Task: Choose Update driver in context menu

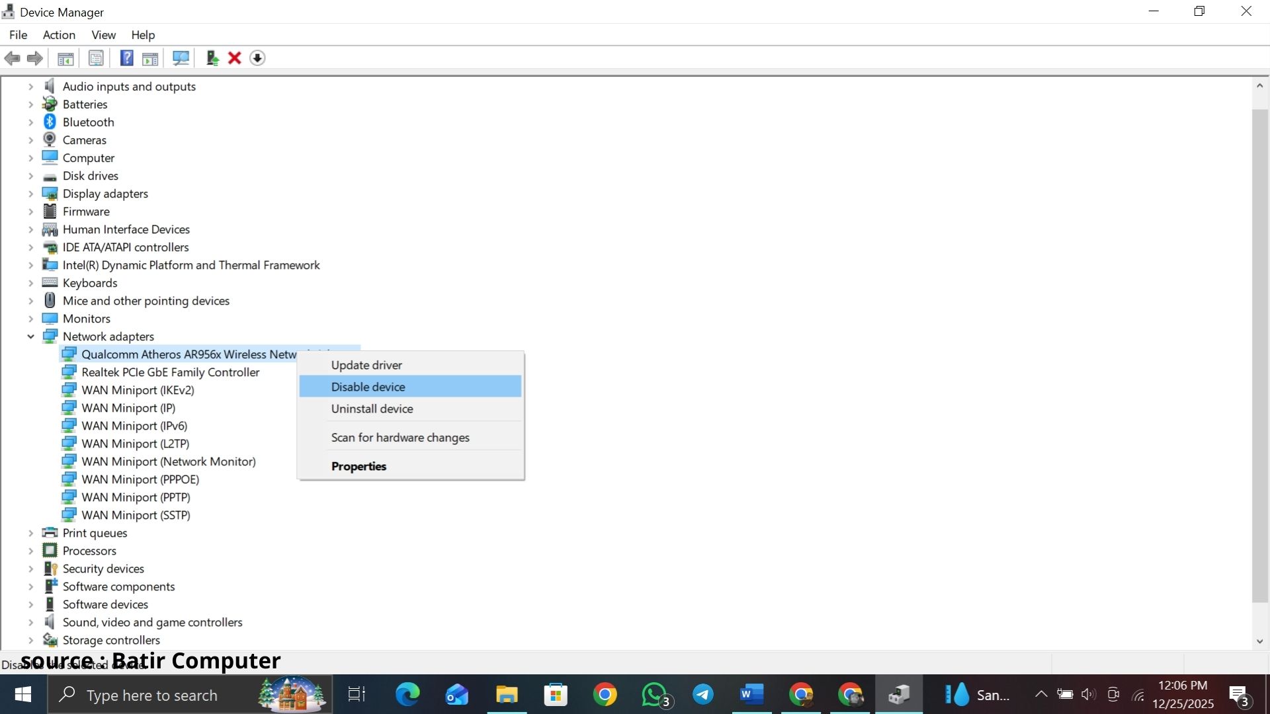Action: 410,365
